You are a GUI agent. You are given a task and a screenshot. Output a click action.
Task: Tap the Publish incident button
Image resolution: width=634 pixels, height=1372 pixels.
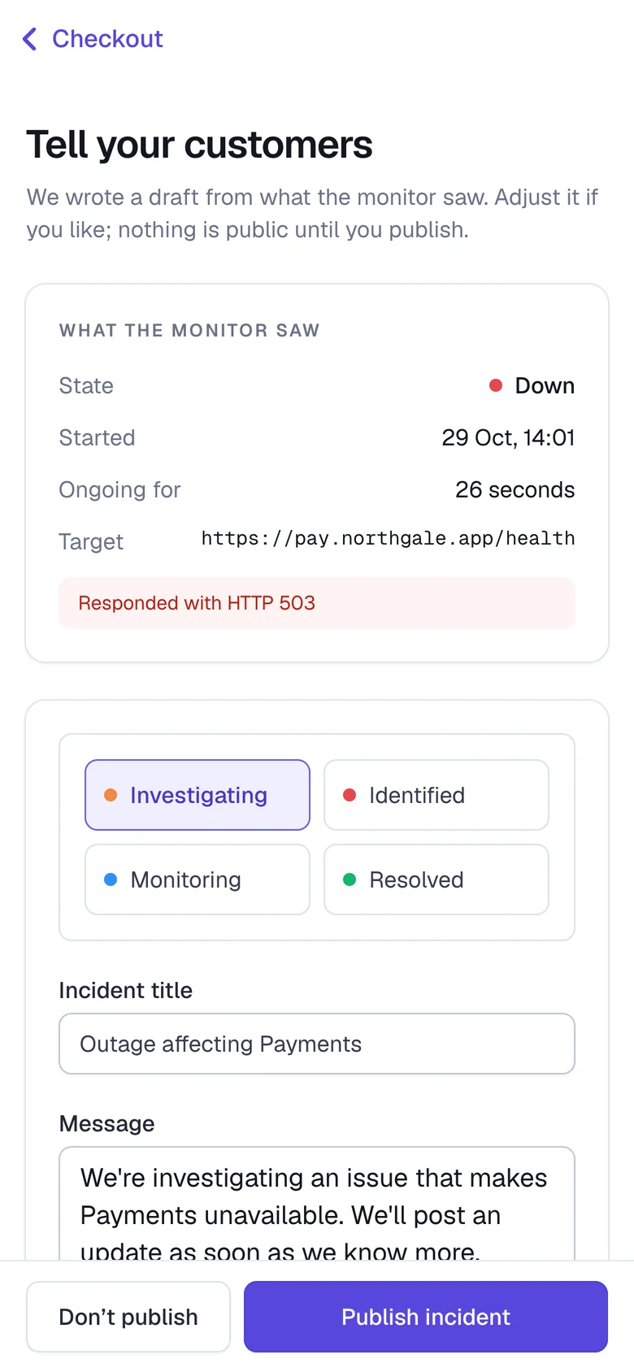click(x=426, y=1317)
